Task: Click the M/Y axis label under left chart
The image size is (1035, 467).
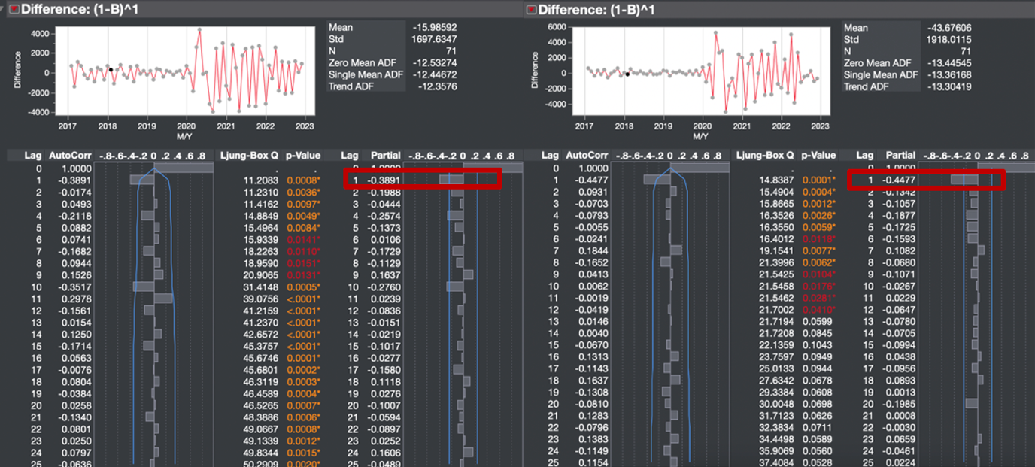Action: click(183, 136)
